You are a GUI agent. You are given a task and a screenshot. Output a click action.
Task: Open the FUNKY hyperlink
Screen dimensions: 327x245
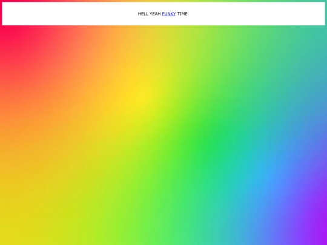[169, 14]
